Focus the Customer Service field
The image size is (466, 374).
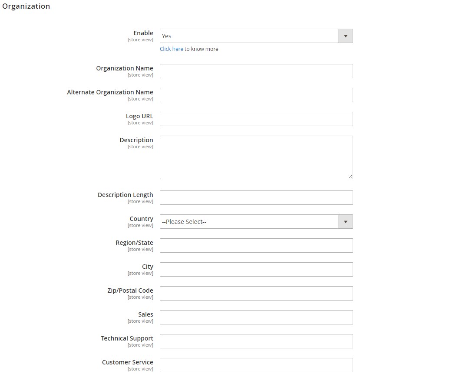[256, 365]
